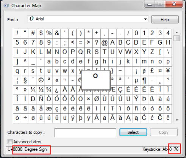Select the division sign ÷ character

pyautogui.click(x=25, y=118)
